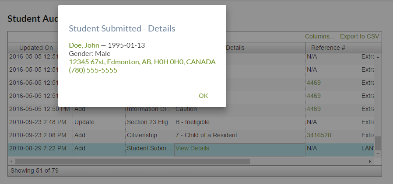Screen dimensions: 393x184
Task: Click the horizontal scrollbar right arrow
Action: (x=370, y=161)
